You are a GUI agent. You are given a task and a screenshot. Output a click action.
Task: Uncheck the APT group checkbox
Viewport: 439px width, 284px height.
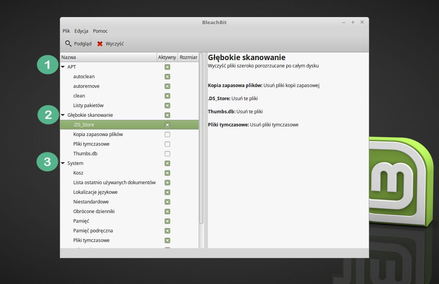coord(167,67)
